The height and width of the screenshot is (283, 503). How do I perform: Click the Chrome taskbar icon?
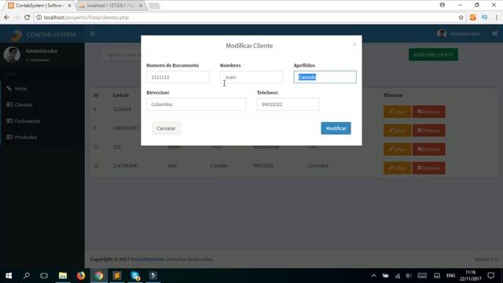pos(99,276)
